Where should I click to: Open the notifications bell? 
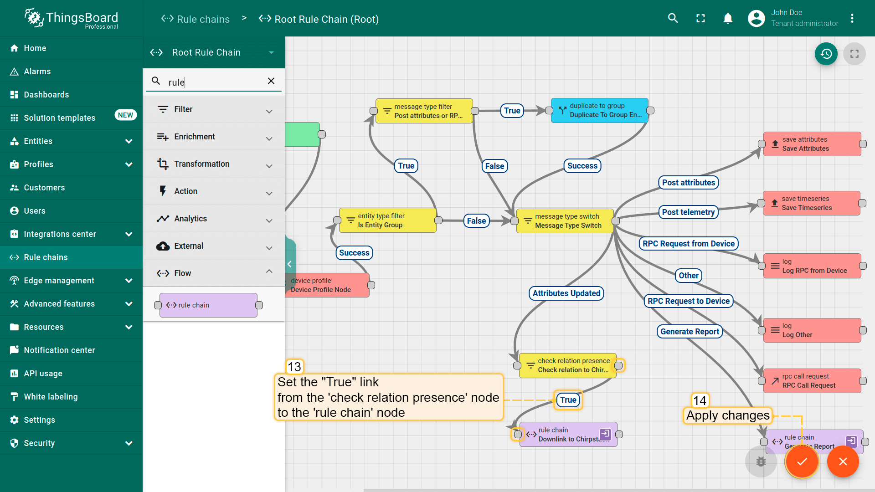(728, 18)
